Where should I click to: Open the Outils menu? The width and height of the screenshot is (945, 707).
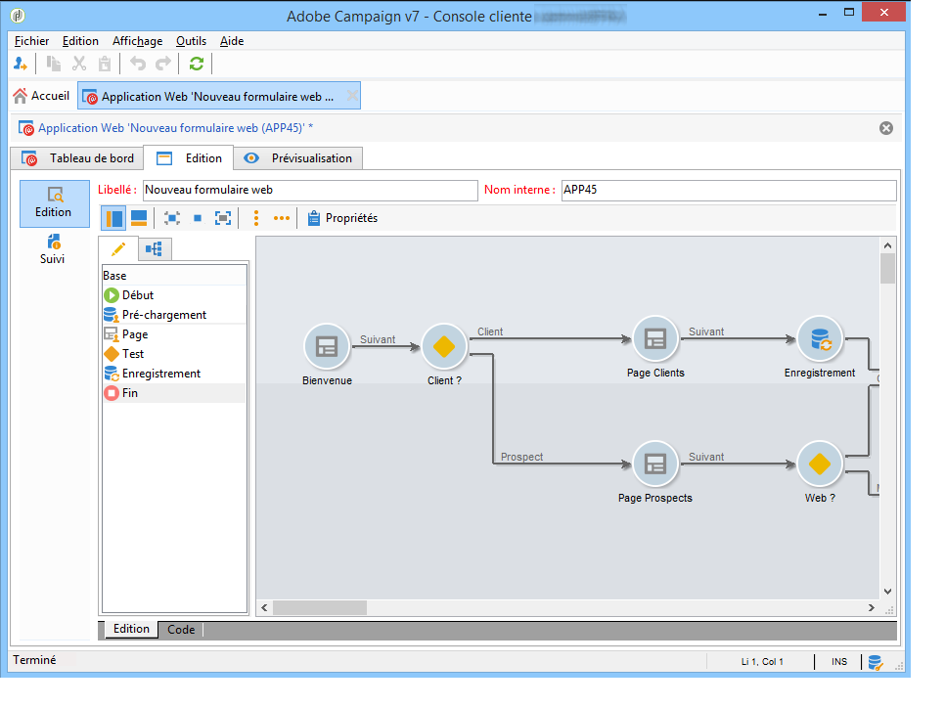click(191, 41)
